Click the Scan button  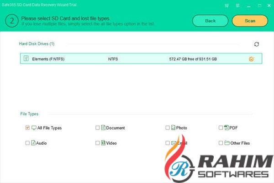coord(250,21)
